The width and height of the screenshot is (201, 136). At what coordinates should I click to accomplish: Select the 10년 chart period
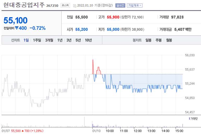pyautogui.click(x=88, y=40)
